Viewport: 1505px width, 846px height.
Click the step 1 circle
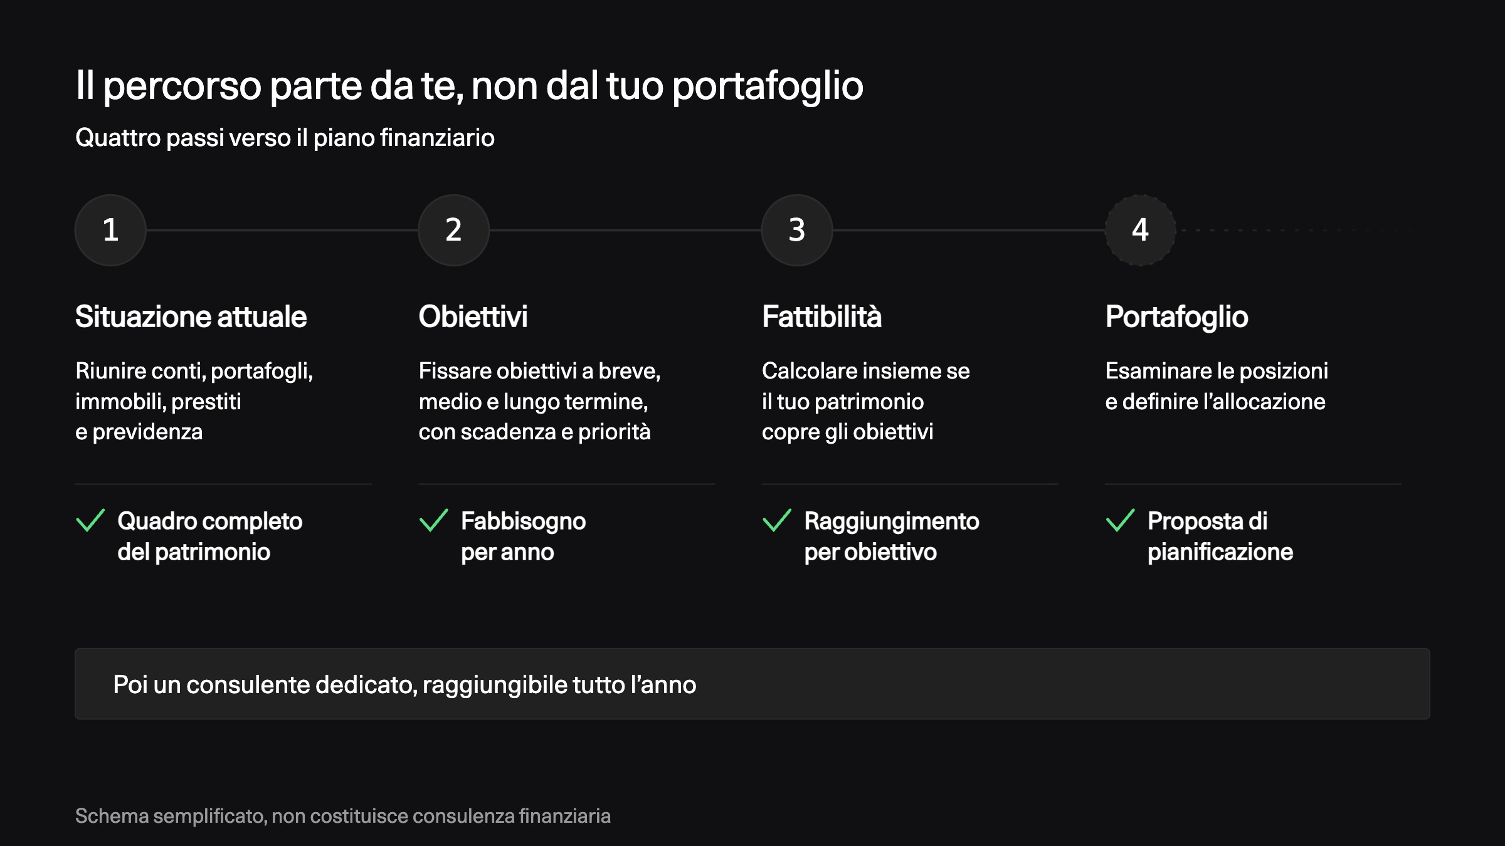point(110,230)
